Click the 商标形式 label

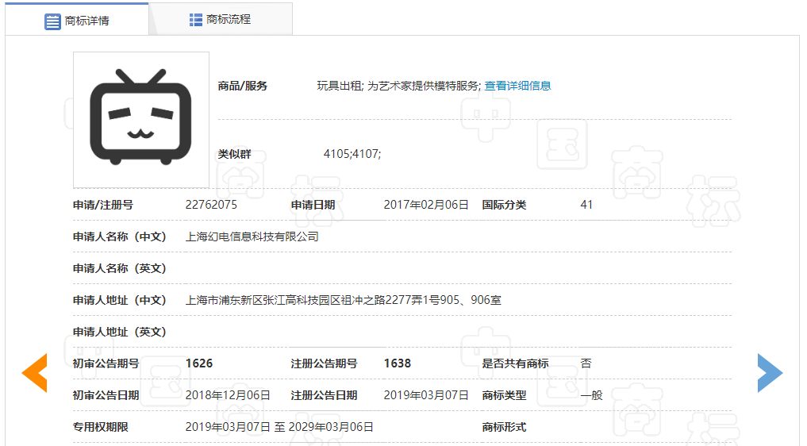pyautogui.click(x=504, y=427)
